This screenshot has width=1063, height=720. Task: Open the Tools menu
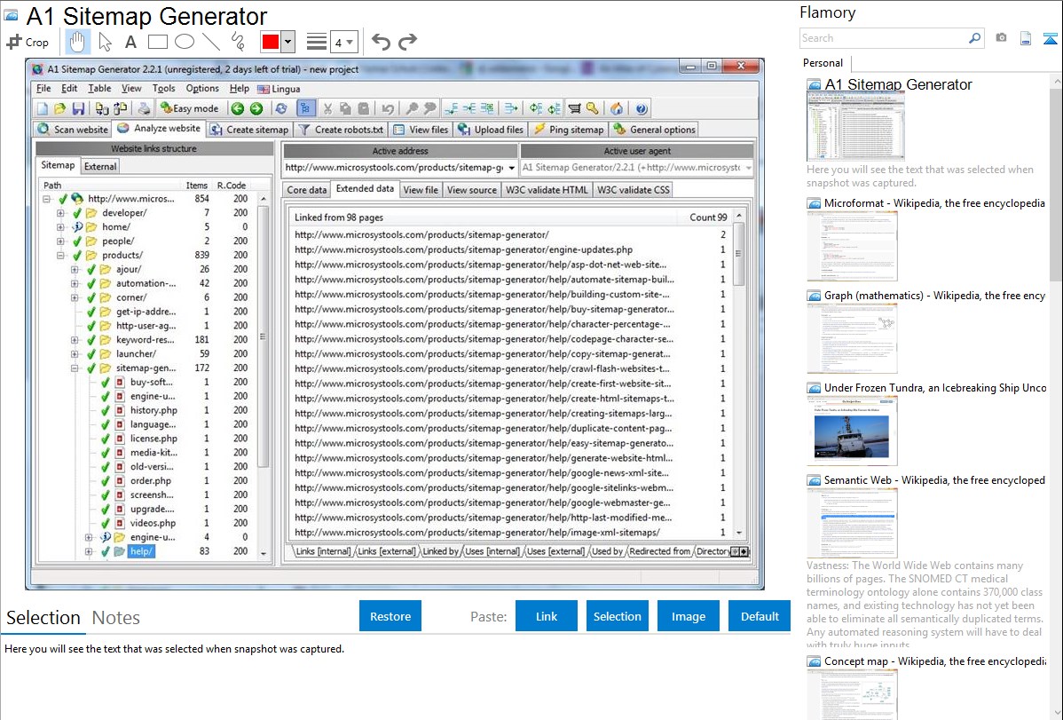tap(163, 89)
